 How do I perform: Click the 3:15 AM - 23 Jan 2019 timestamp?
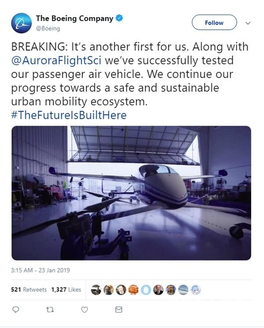click(x=40, y=270)
